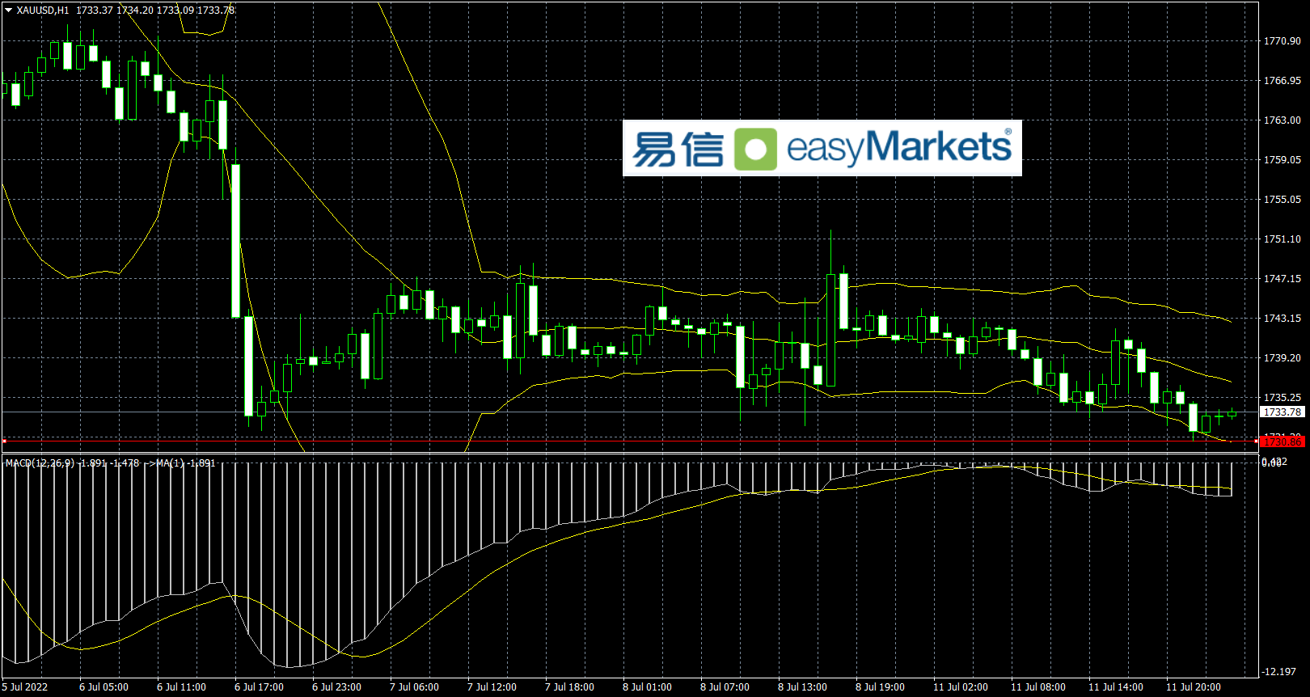
Task: Click the 1763.00 price axis label
Action: coord(1283,120)
